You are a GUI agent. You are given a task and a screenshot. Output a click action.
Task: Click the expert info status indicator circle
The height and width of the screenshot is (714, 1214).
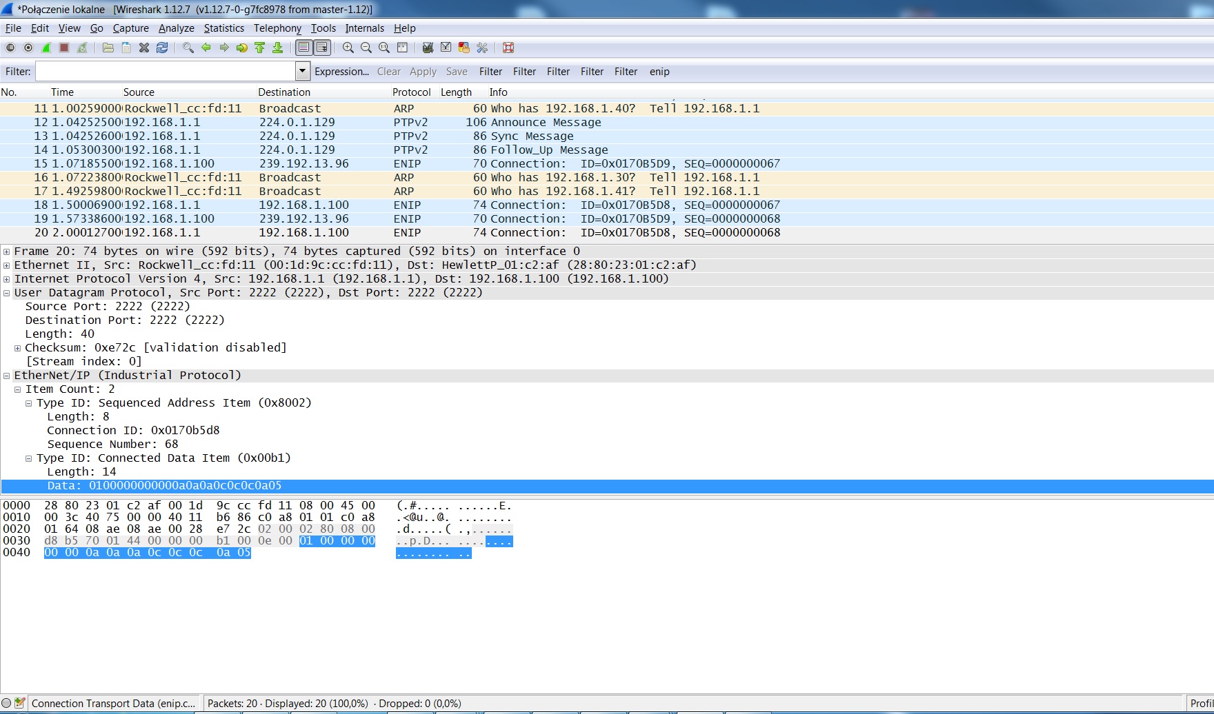(7, 704)
